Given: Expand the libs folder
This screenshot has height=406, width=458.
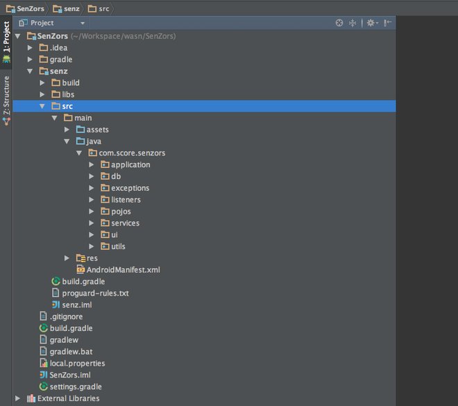Looking at the screenshot, I should pyautogui.click(x=42, y=94).
